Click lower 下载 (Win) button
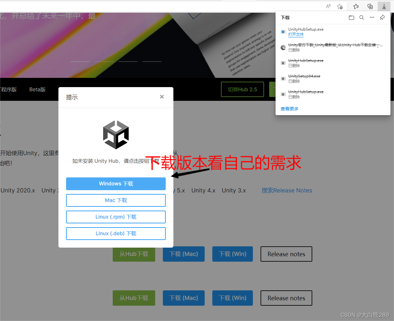 tap(232, 298)
